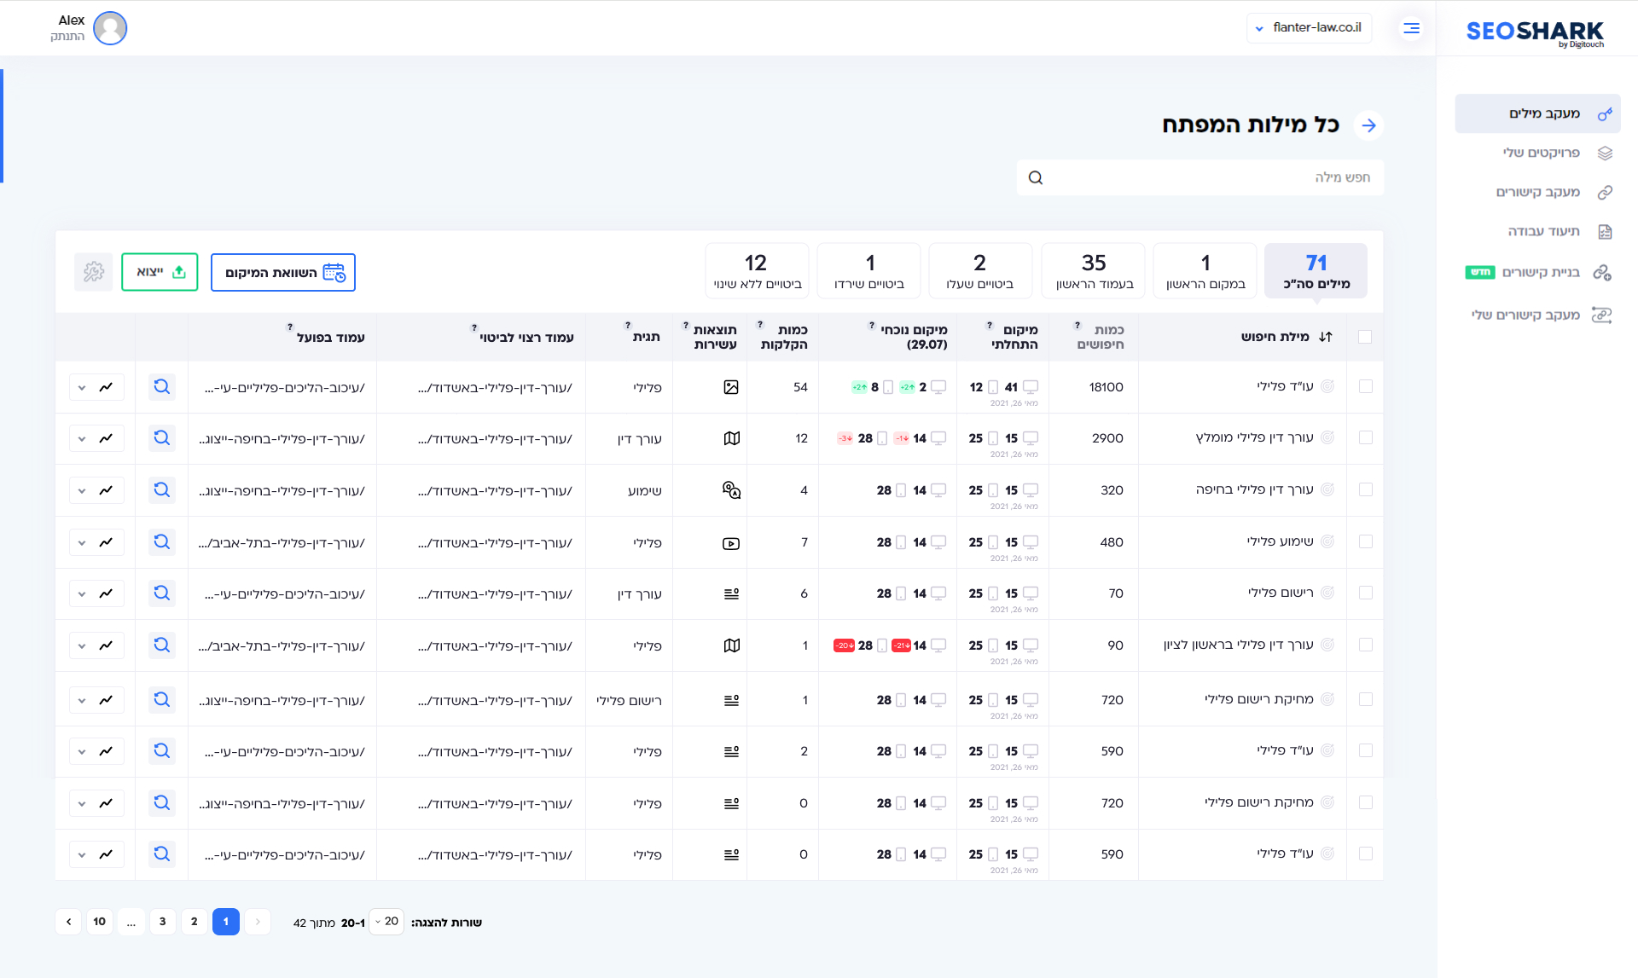Screen dimensions: 1638x978
Task: Open flanter-law.co.il site dropdown
Action: tap(1309, 28)
